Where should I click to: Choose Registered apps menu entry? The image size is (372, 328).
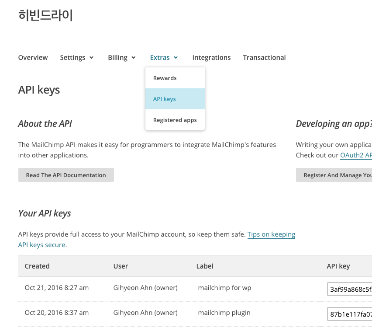point(175,120)
